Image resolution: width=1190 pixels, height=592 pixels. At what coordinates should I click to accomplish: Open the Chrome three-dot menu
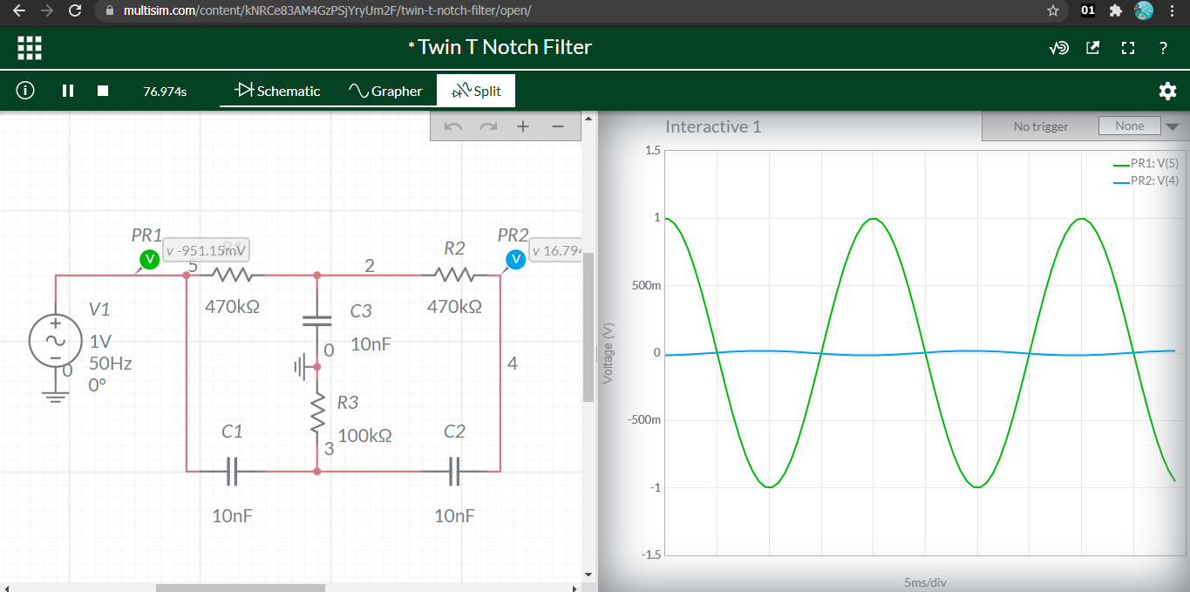(x=1171, y=10)
